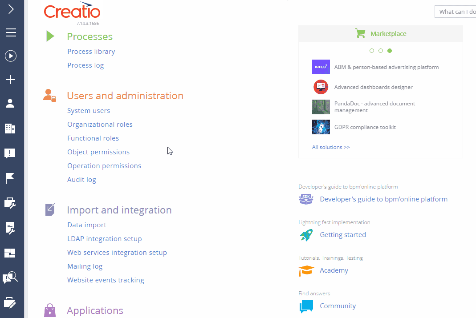Open the dashboard tiles sidebar icon
The height and width of the screenshot is (318, 476).
coord(10,253)
